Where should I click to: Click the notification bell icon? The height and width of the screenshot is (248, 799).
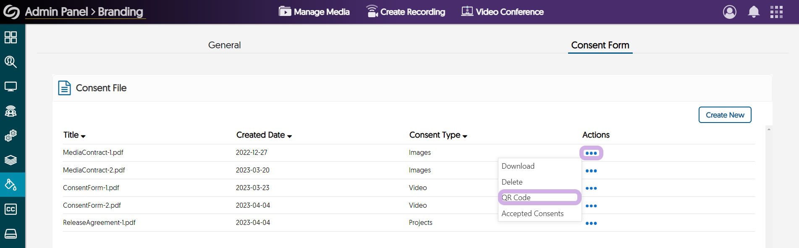coord(754,12)
